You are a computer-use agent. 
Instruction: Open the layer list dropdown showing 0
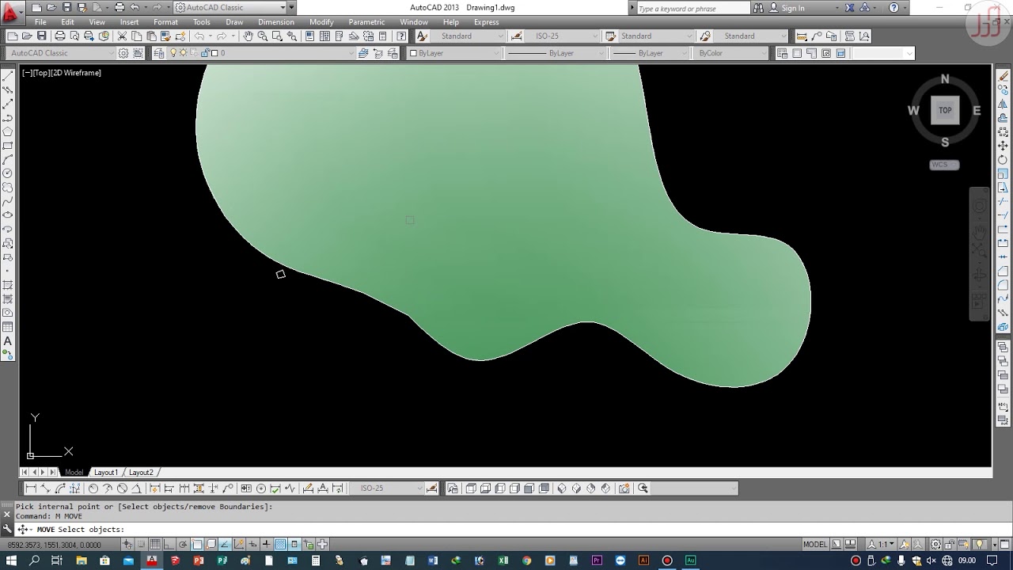coord(255,53)
